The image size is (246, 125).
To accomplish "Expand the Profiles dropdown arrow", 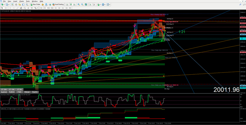I will tap(9, 5).
